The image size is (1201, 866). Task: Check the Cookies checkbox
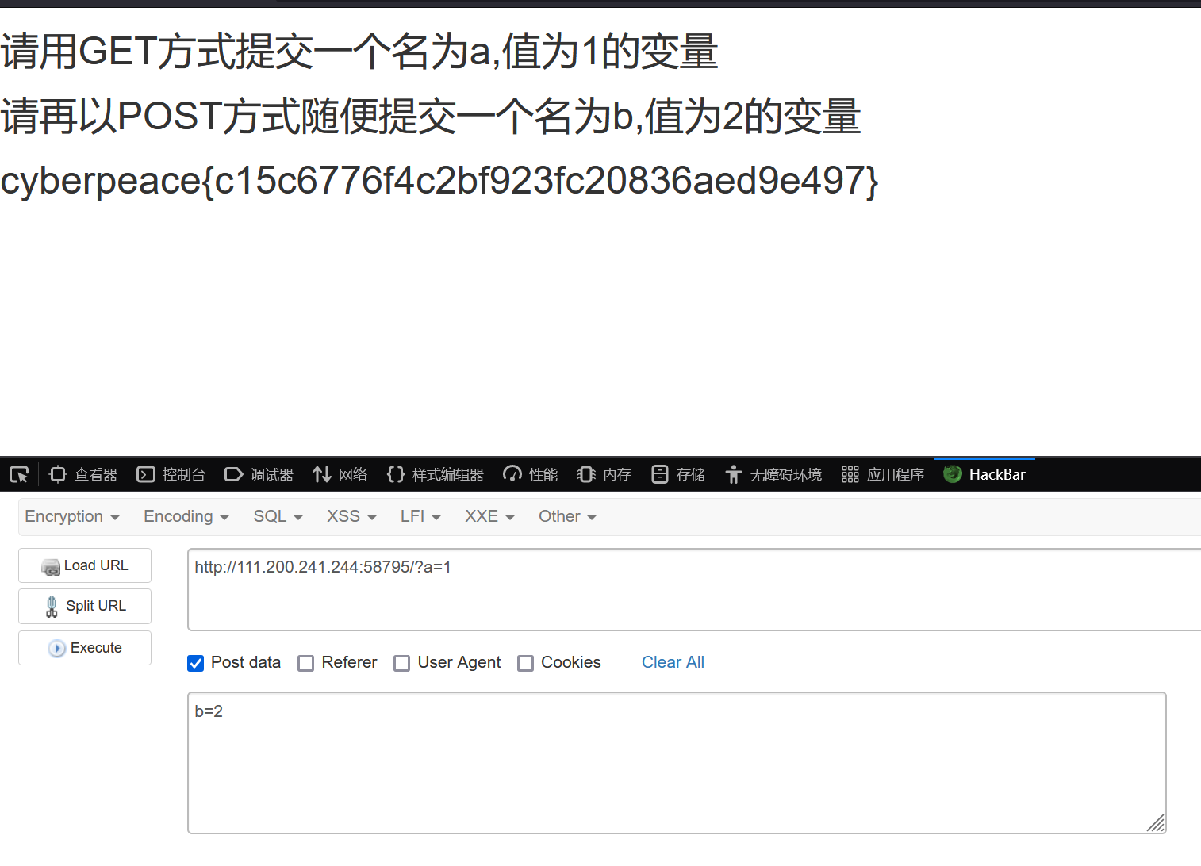click(526, 663)
